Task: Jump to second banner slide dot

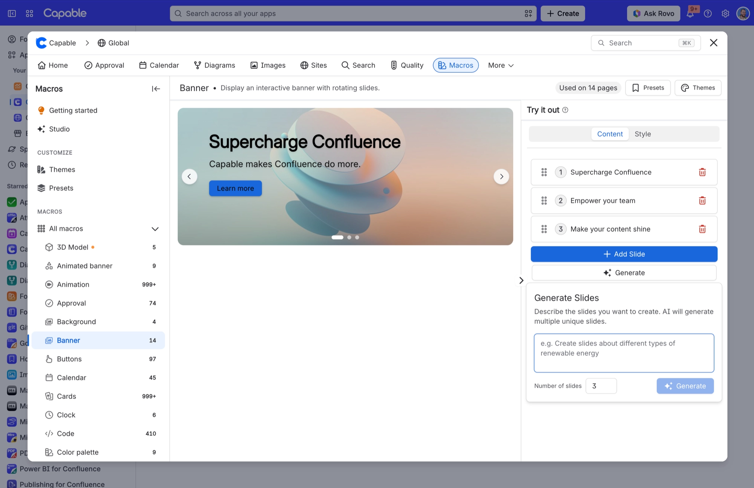Action: [x=349, y=237]
